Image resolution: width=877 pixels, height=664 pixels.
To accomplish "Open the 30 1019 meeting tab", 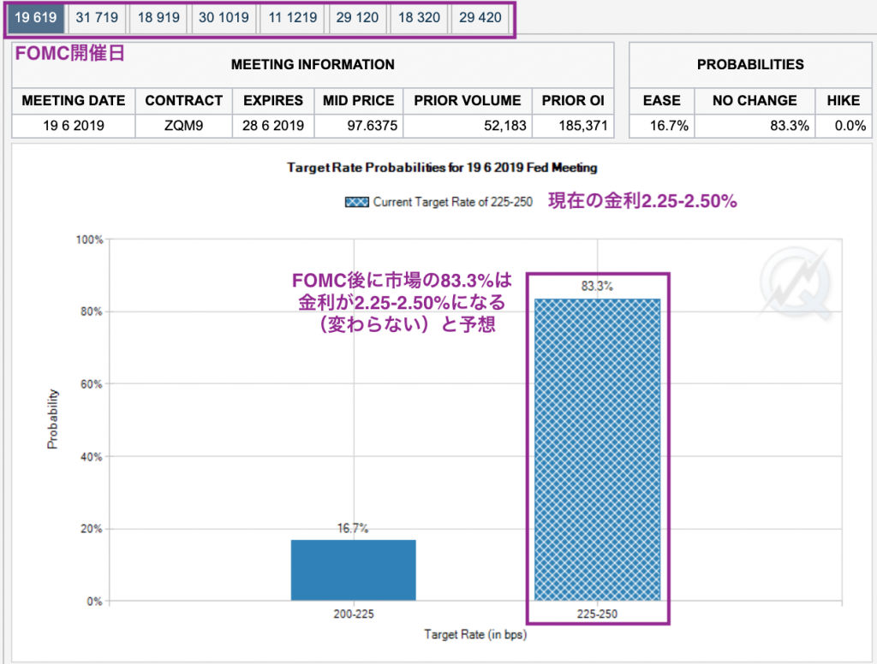I will pos(224,18).
